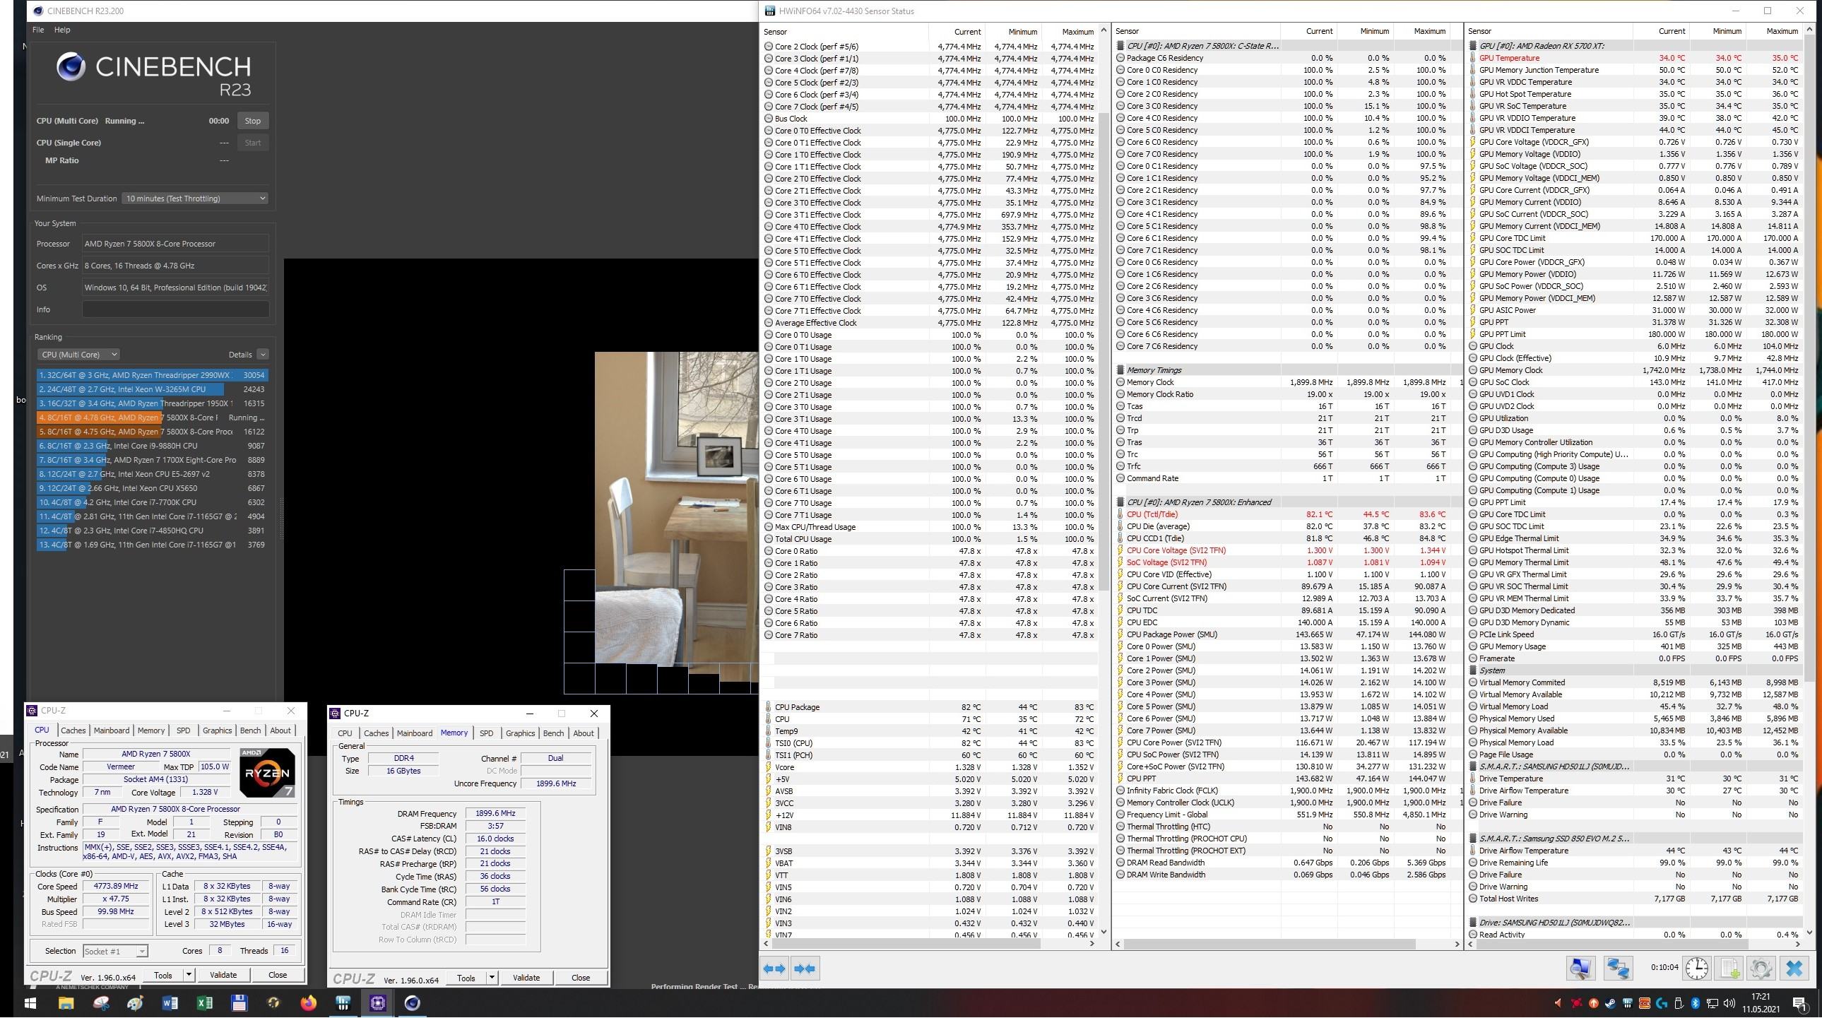Switch to Mainboard tab in left CPU-Z
This screenshot has height=1018, width=1822.
pyautogui.click(x=112, y=730)
